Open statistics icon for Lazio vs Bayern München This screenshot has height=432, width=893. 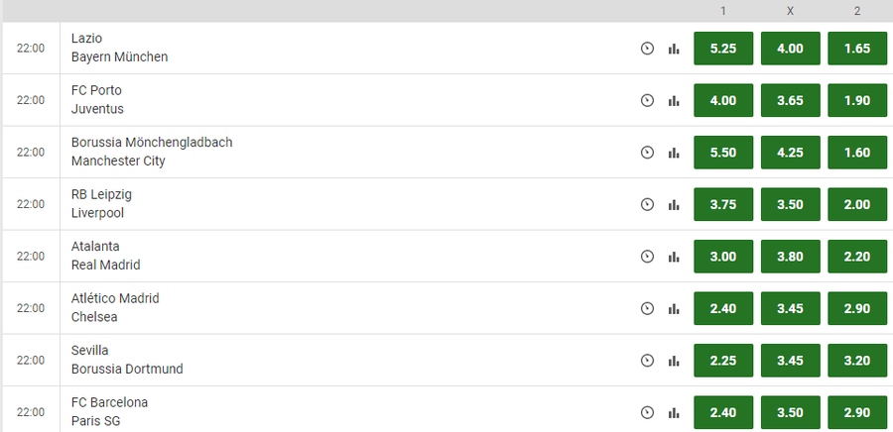pos(674,49)
